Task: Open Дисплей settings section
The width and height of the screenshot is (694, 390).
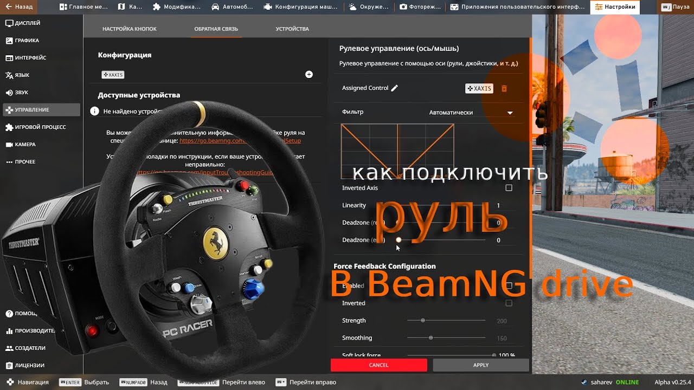Action: tap(41, 23)
